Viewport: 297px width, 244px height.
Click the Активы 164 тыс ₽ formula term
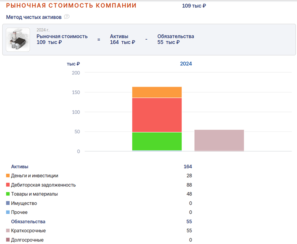[x=122, y=39]
